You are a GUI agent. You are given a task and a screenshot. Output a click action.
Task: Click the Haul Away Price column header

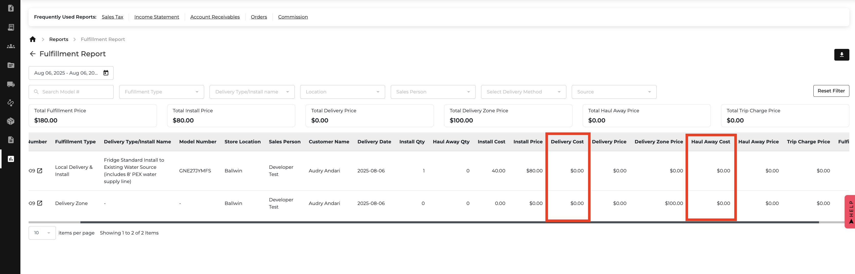coord(759,142)
